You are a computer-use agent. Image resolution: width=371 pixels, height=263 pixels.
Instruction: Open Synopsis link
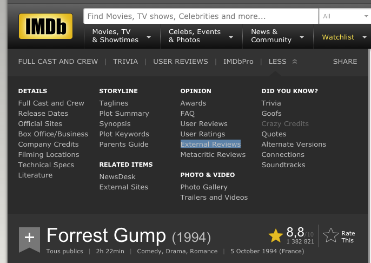click(x=115, y=123)
